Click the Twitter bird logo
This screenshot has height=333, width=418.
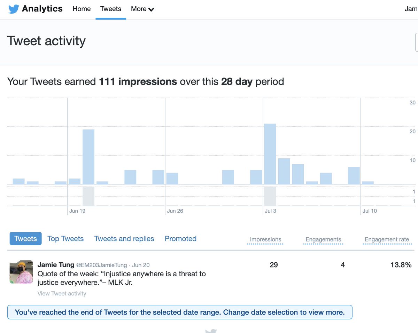[x=14, y=9]
